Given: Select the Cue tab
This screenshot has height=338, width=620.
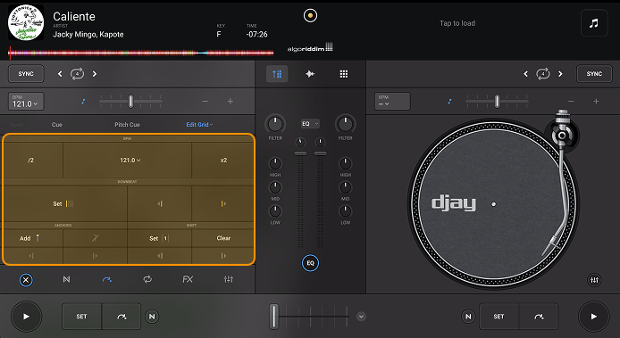Looking at the screenshot, I should [x=57, y=124].
